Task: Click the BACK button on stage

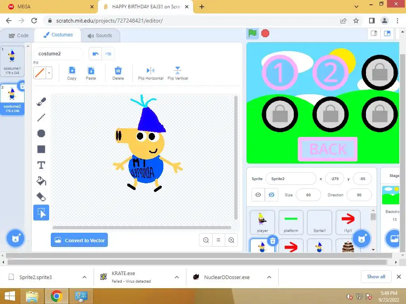Action: tap(328, 149)
